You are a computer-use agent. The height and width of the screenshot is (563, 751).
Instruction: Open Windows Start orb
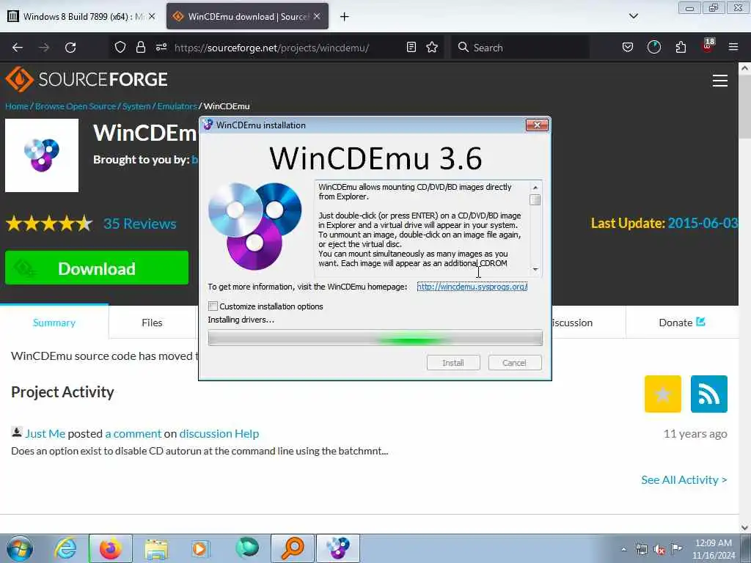[20, 548]
